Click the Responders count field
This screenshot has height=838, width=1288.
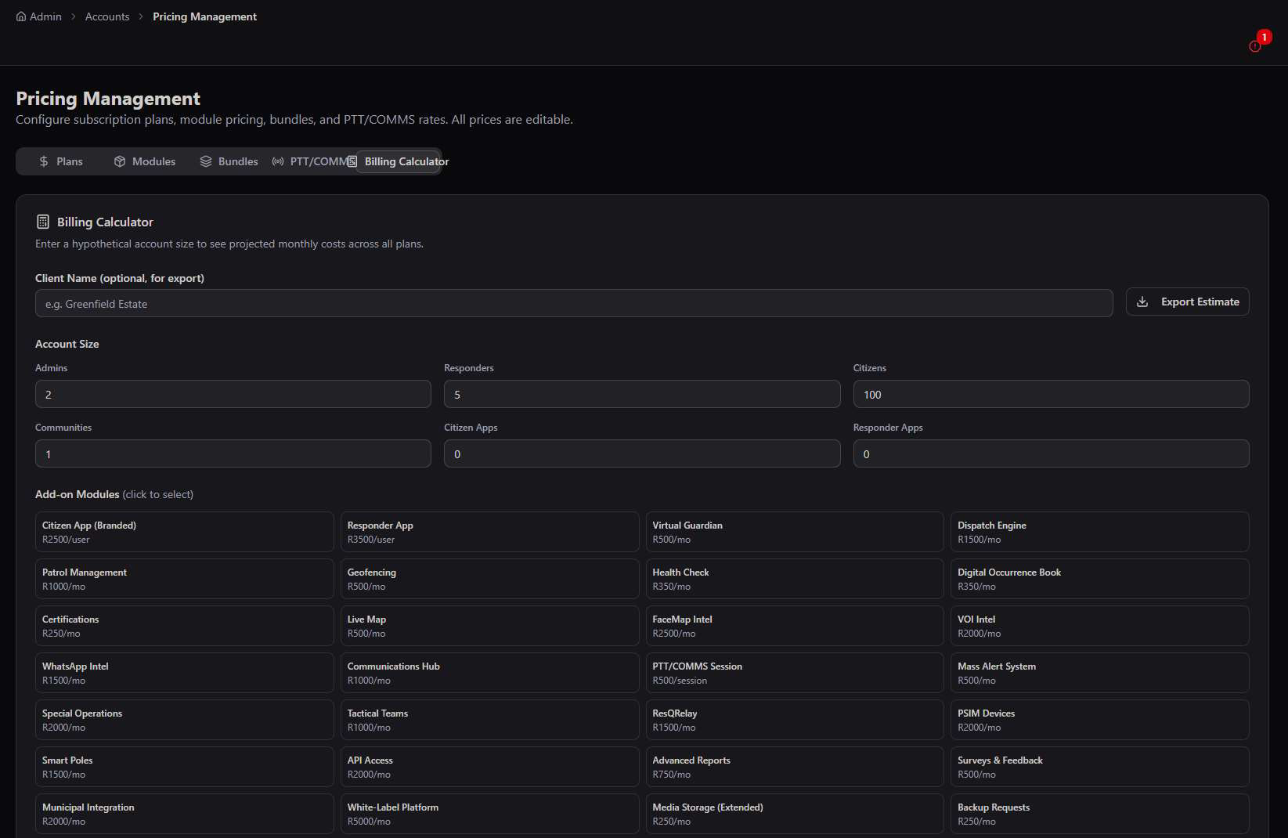point(642,394)
